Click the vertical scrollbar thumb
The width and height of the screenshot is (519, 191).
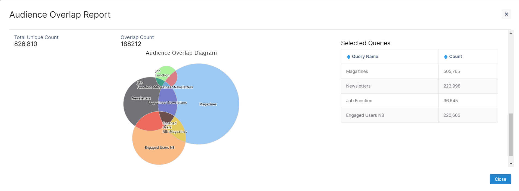point(511,135)
